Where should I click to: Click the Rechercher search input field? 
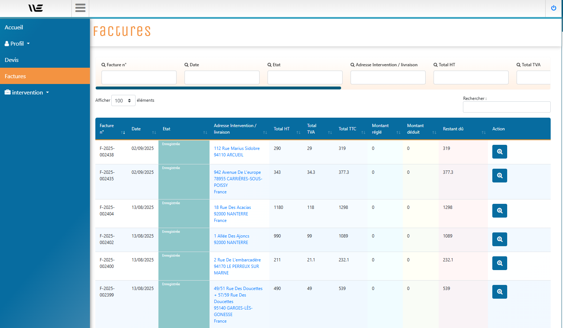point(506,107)
